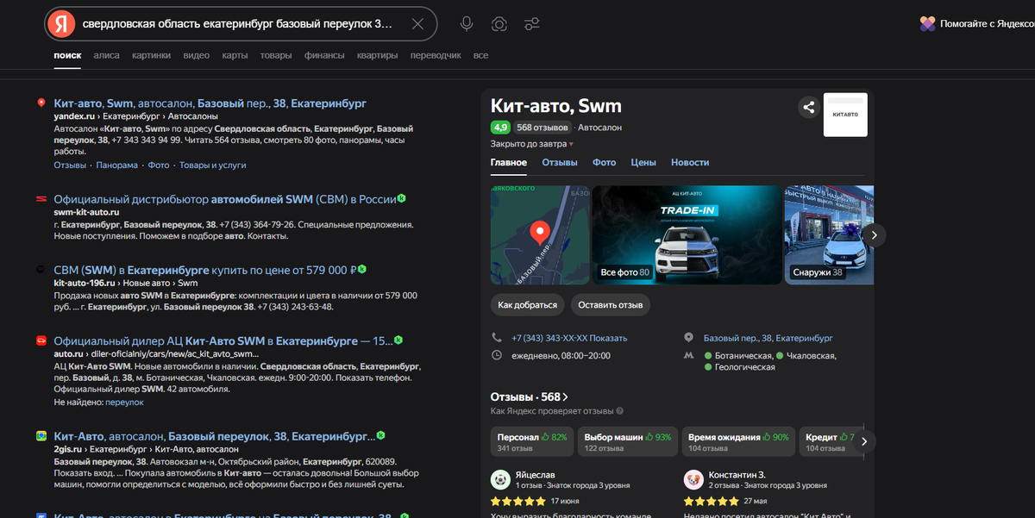The image size is (1035, 518).
Task: Open 'Официальный дилер АЦ Кит-Авто SWM' result
Action: coord(223,340)
